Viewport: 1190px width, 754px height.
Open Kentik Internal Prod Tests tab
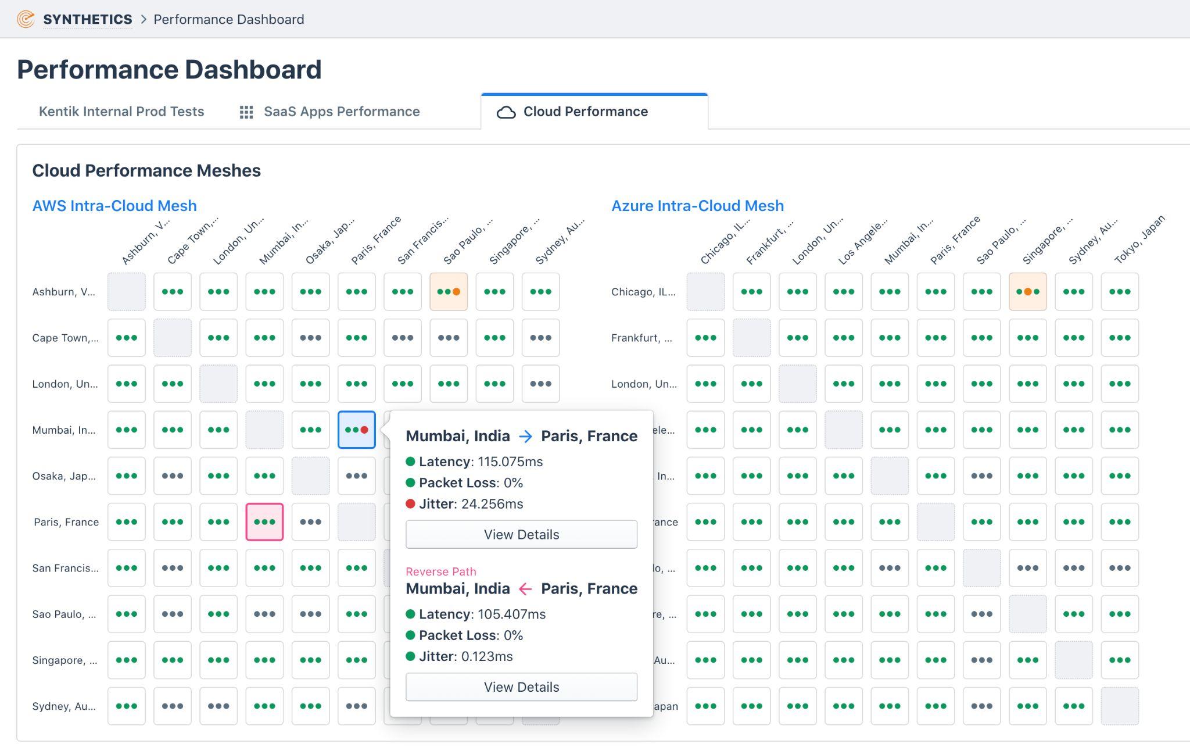pos(121,112)
